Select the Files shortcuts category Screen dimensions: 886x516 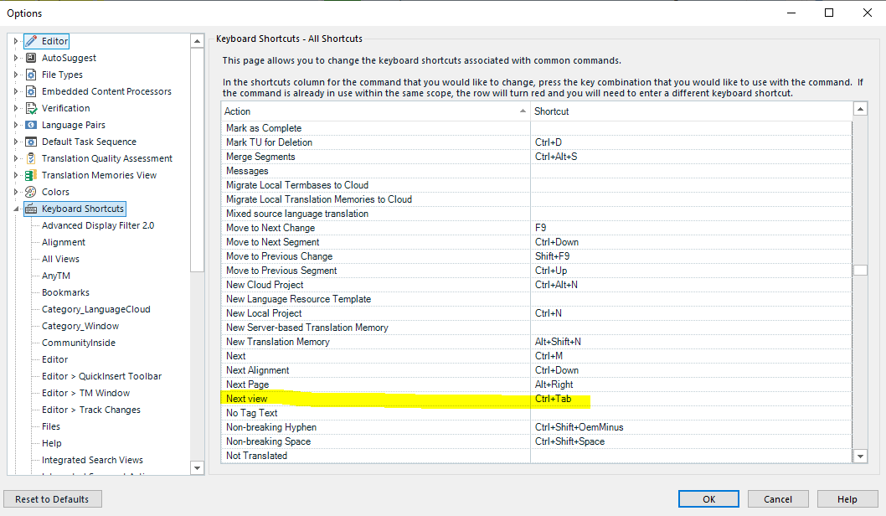(51, 426)
